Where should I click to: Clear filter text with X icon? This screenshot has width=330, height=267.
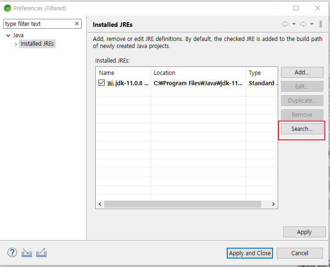coord(77,24)
